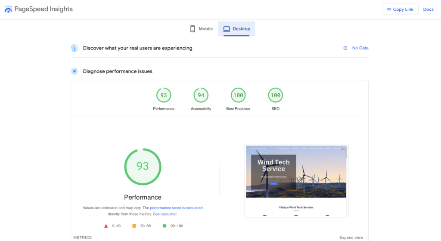441x241 pixels.
Task: Open the See calculator link
Action: [165, 214]
